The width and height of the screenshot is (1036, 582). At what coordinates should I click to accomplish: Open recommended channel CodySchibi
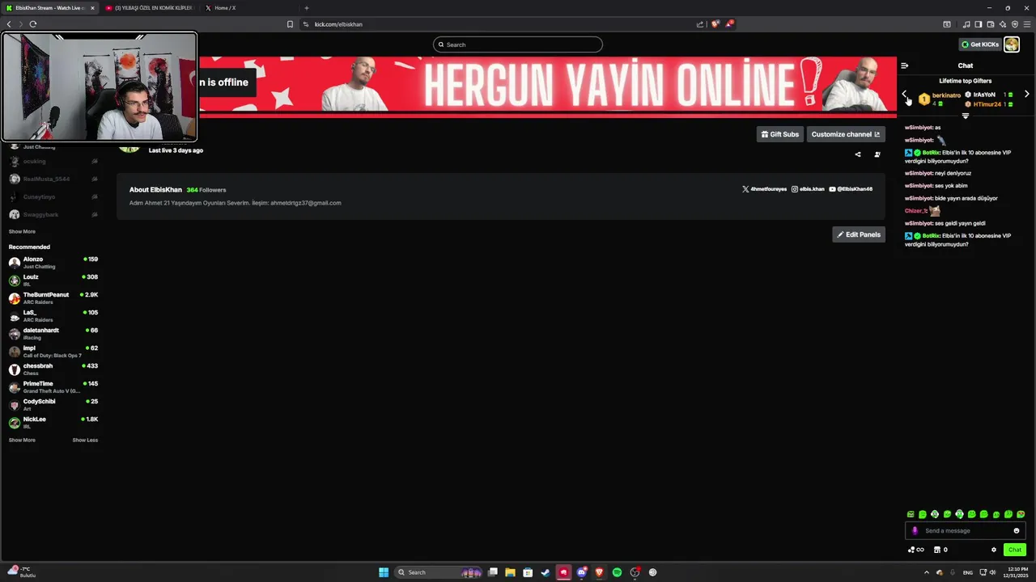[x=53, y=405]
